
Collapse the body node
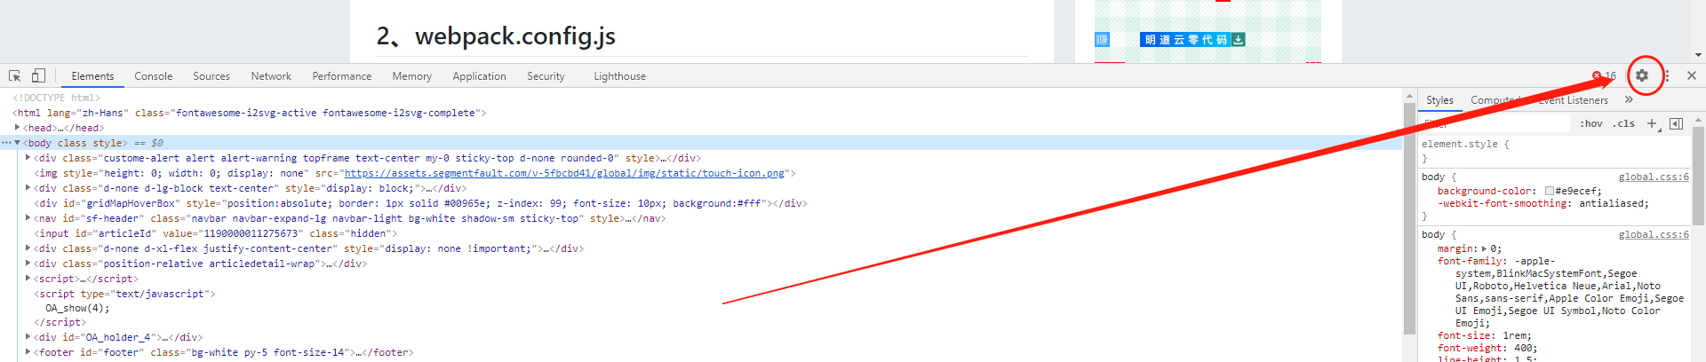point(18,142)
